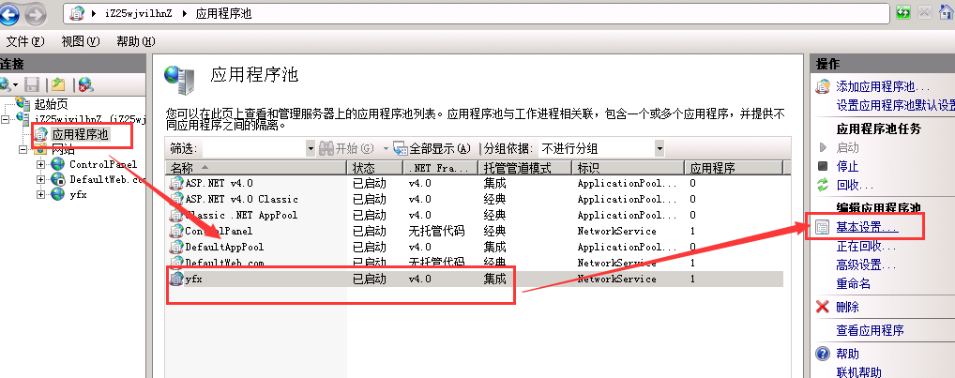Click the 重命名 action link
The width and height of the screenshot is (955, 378).
pos(854,283)
